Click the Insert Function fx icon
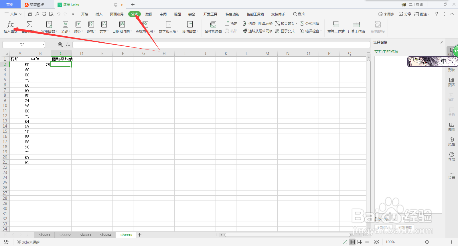458x246 pixels. click(11, 24)
